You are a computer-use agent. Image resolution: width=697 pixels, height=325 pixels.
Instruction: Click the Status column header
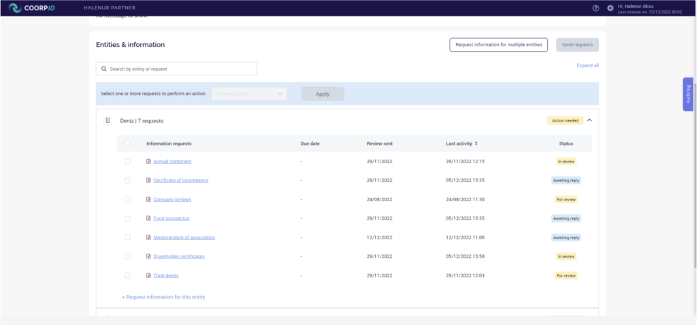(566, 144)
